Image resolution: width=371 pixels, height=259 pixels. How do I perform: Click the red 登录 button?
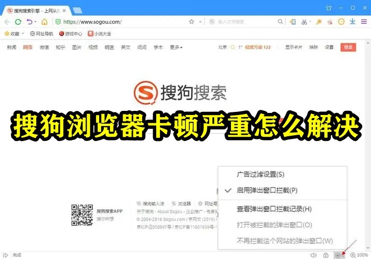click(348, 47)
